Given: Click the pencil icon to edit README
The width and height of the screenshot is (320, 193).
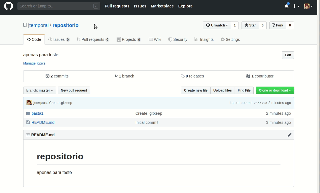Looking at the screenshot, I should pos(289,135).
